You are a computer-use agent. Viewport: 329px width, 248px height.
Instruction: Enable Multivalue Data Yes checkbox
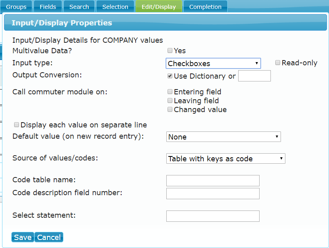(x=170, y=50)
